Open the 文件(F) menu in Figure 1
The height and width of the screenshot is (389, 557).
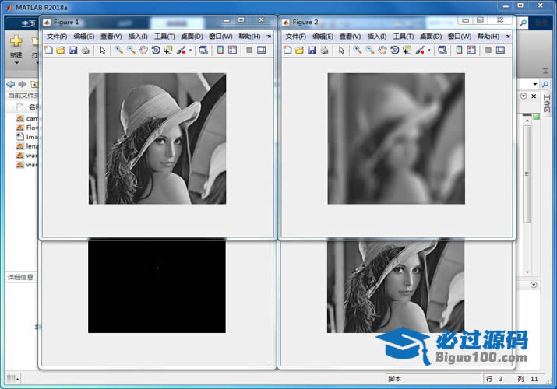click(x=58, y=36)
